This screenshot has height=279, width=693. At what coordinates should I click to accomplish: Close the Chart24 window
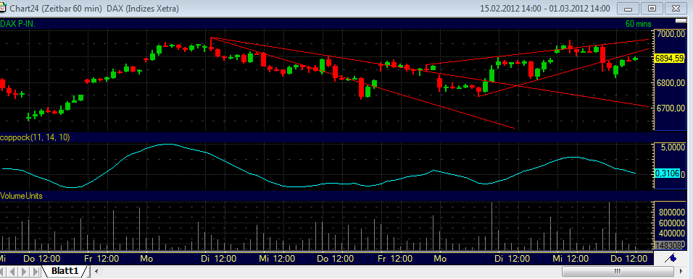point(676,8)
